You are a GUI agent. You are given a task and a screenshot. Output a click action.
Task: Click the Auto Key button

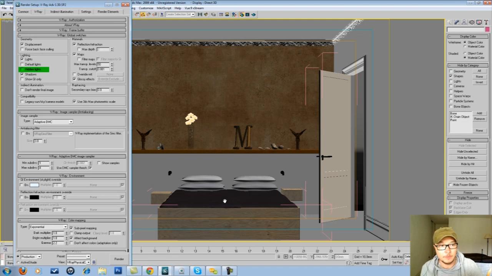click(397, 257)
